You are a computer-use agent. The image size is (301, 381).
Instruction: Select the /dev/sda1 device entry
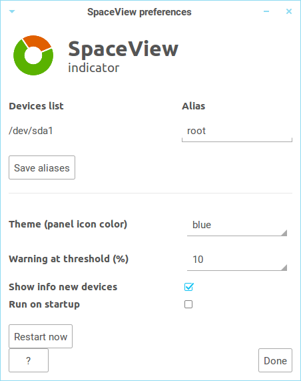pos(31,131)
